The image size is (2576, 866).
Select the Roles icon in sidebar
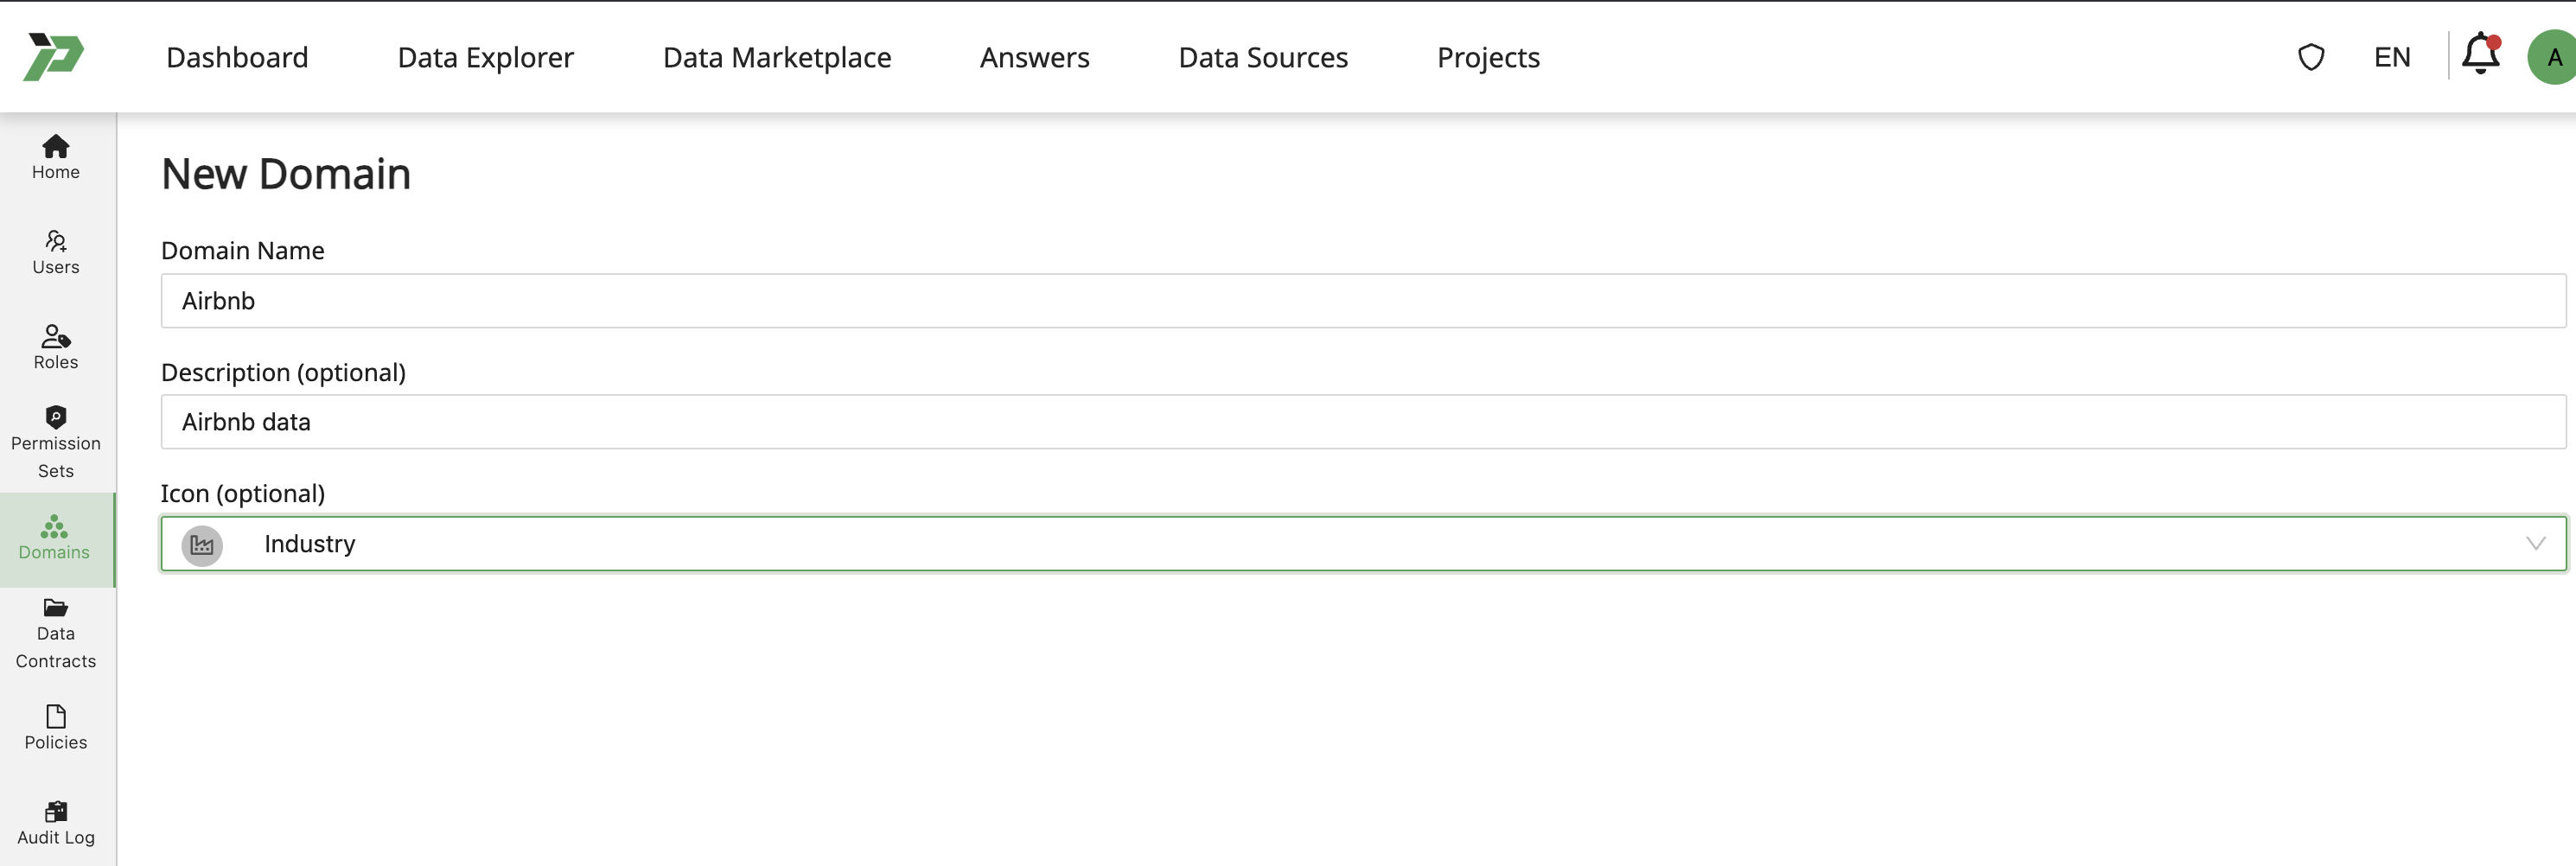pyautogui.click(x=55, y=337)
